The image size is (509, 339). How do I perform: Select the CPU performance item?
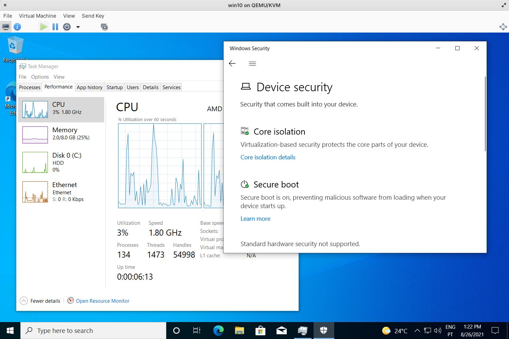[61, 109]
